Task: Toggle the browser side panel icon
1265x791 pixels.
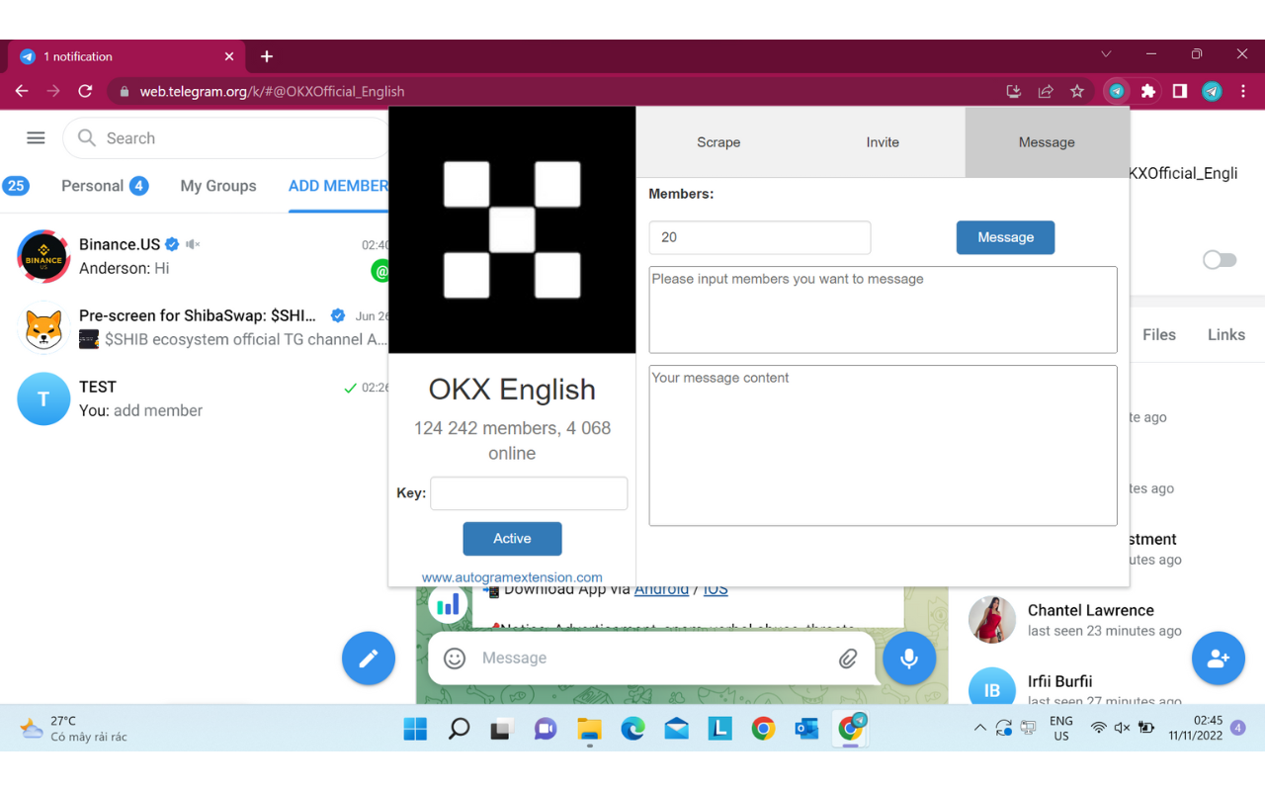Action: tap(1180, 91)
